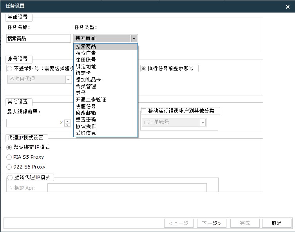Select 绑定卡 option

(105, 73)
